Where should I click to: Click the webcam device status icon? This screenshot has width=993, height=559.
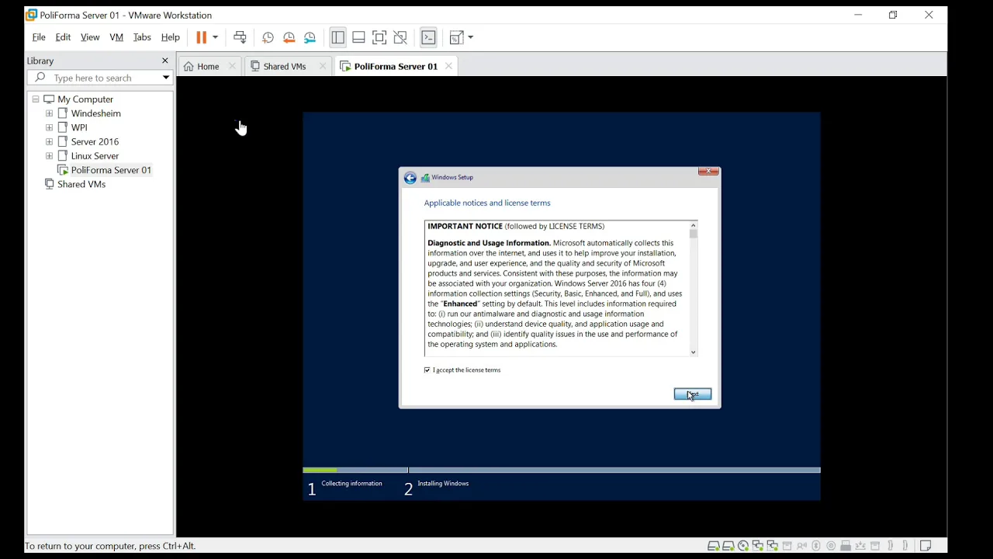[831, 546]
